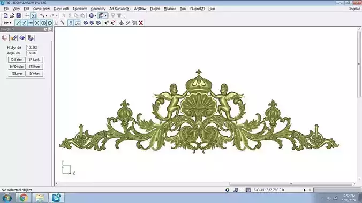The width and height of the screenshot is (362, 203).
Task: Click the Nudge dist input field
Action: point(32,48)
